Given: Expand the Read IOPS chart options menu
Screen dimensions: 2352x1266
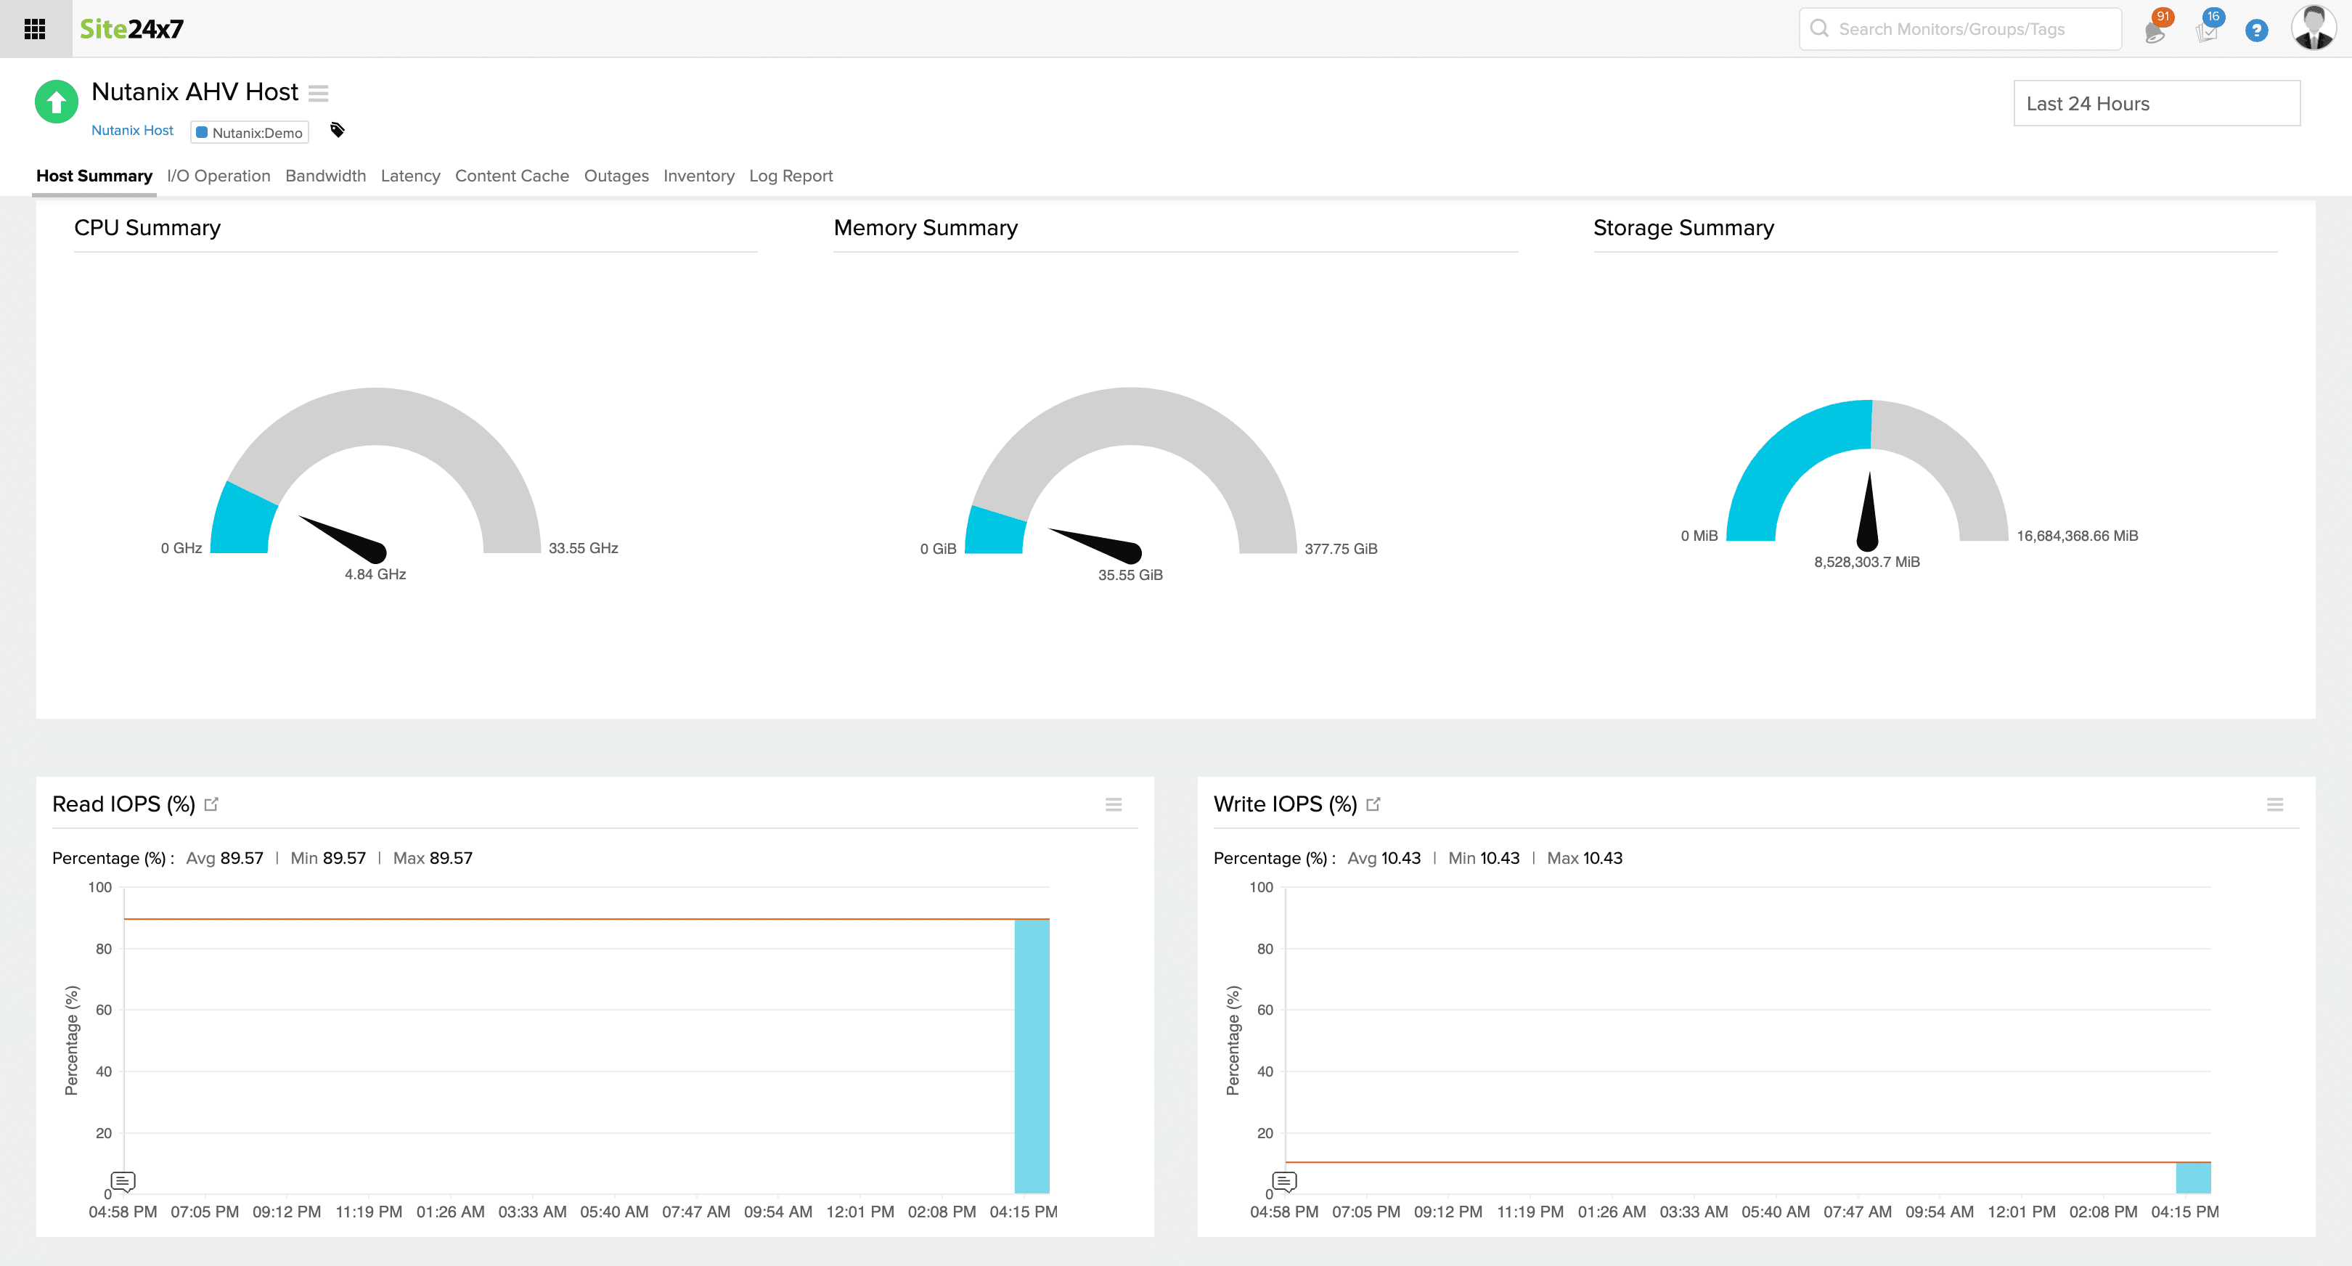Looking at the screenshot, I should [1114, 804].
